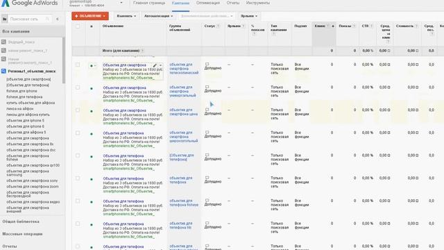Open ad group link смартфона телескопический
This screenshot has height=250, width=444.
point(184,69)
